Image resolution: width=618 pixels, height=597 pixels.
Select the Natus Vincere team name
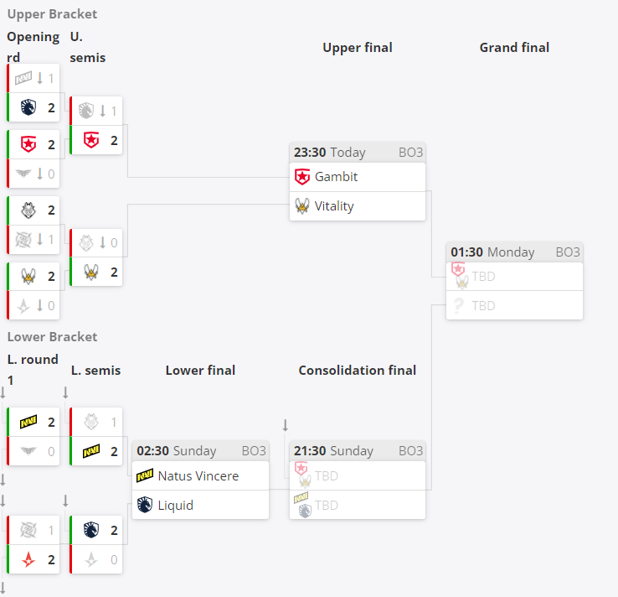[198, 476]
